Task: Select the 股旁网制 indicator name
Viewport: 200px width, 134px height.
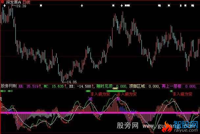Action: pyautogui.click(x=9, y=86)
